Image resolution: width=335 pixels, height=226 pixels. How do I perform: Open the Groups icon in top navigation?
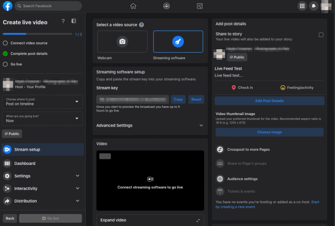166,6
